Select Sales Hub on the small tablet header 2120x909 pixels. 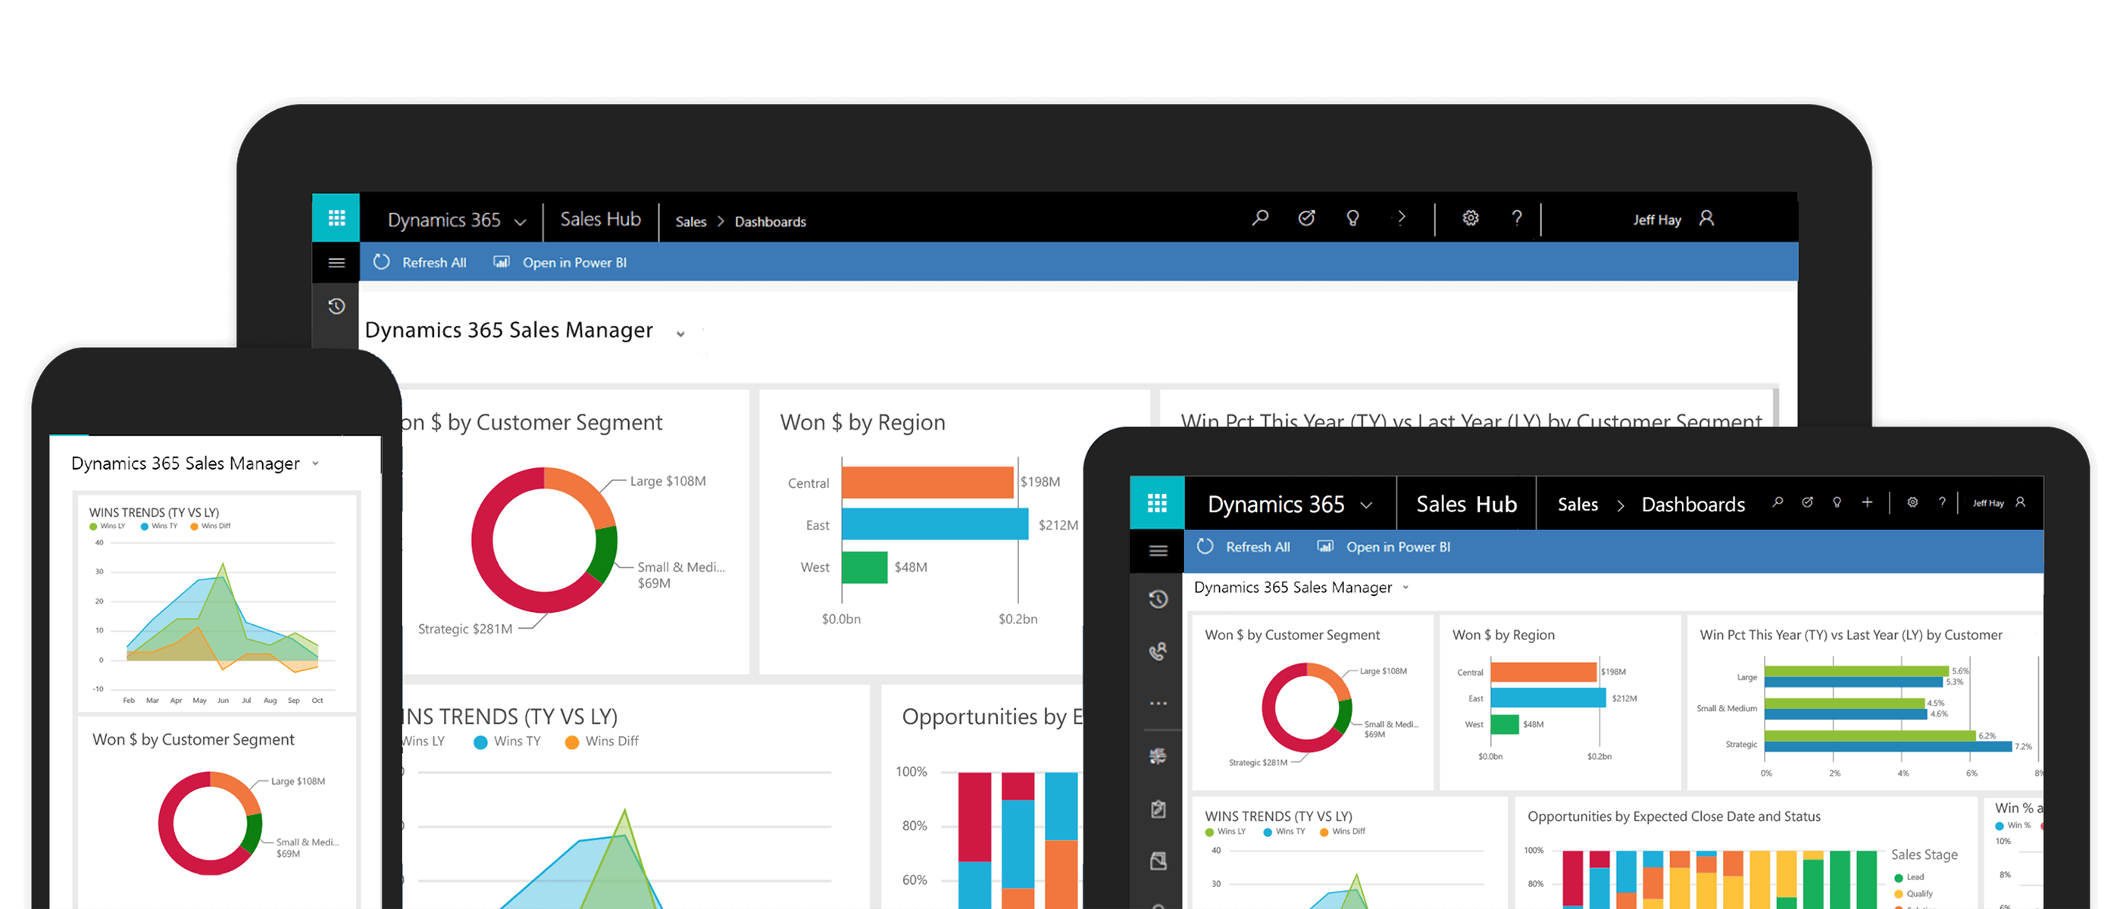(1465, 504)
